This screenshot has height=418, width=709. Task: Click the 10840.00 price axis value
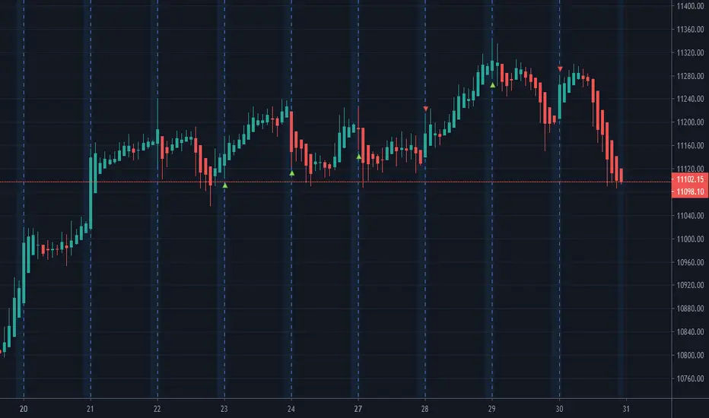tap(690, 331)
